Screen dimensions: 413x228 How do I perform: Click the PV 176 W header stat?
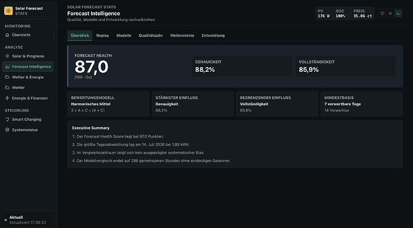tap(324, 13)
